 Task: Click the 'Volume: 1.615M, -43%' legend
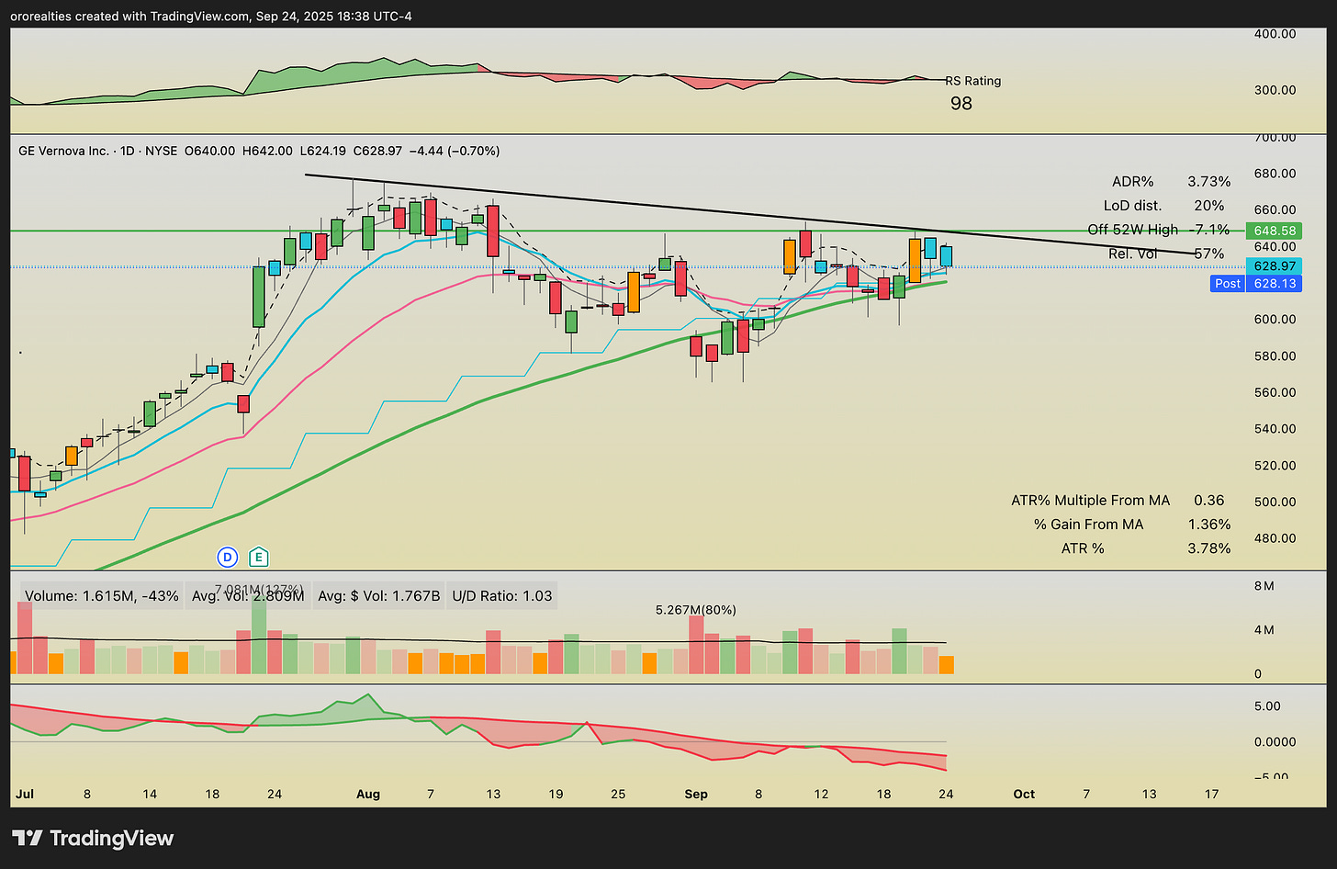[x=101, y=596]
